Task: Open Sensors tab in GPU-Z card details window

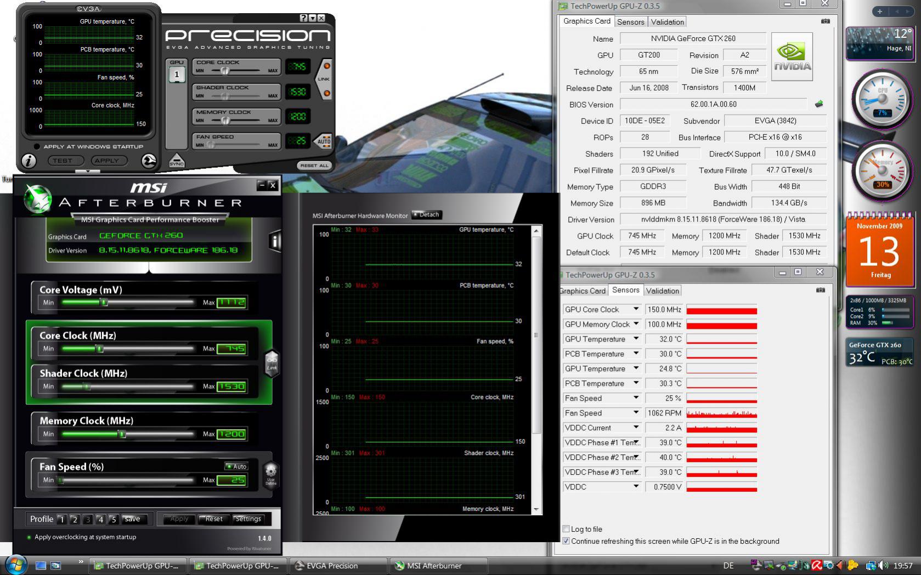Action: pyautogui.click(x=630, y=22)
